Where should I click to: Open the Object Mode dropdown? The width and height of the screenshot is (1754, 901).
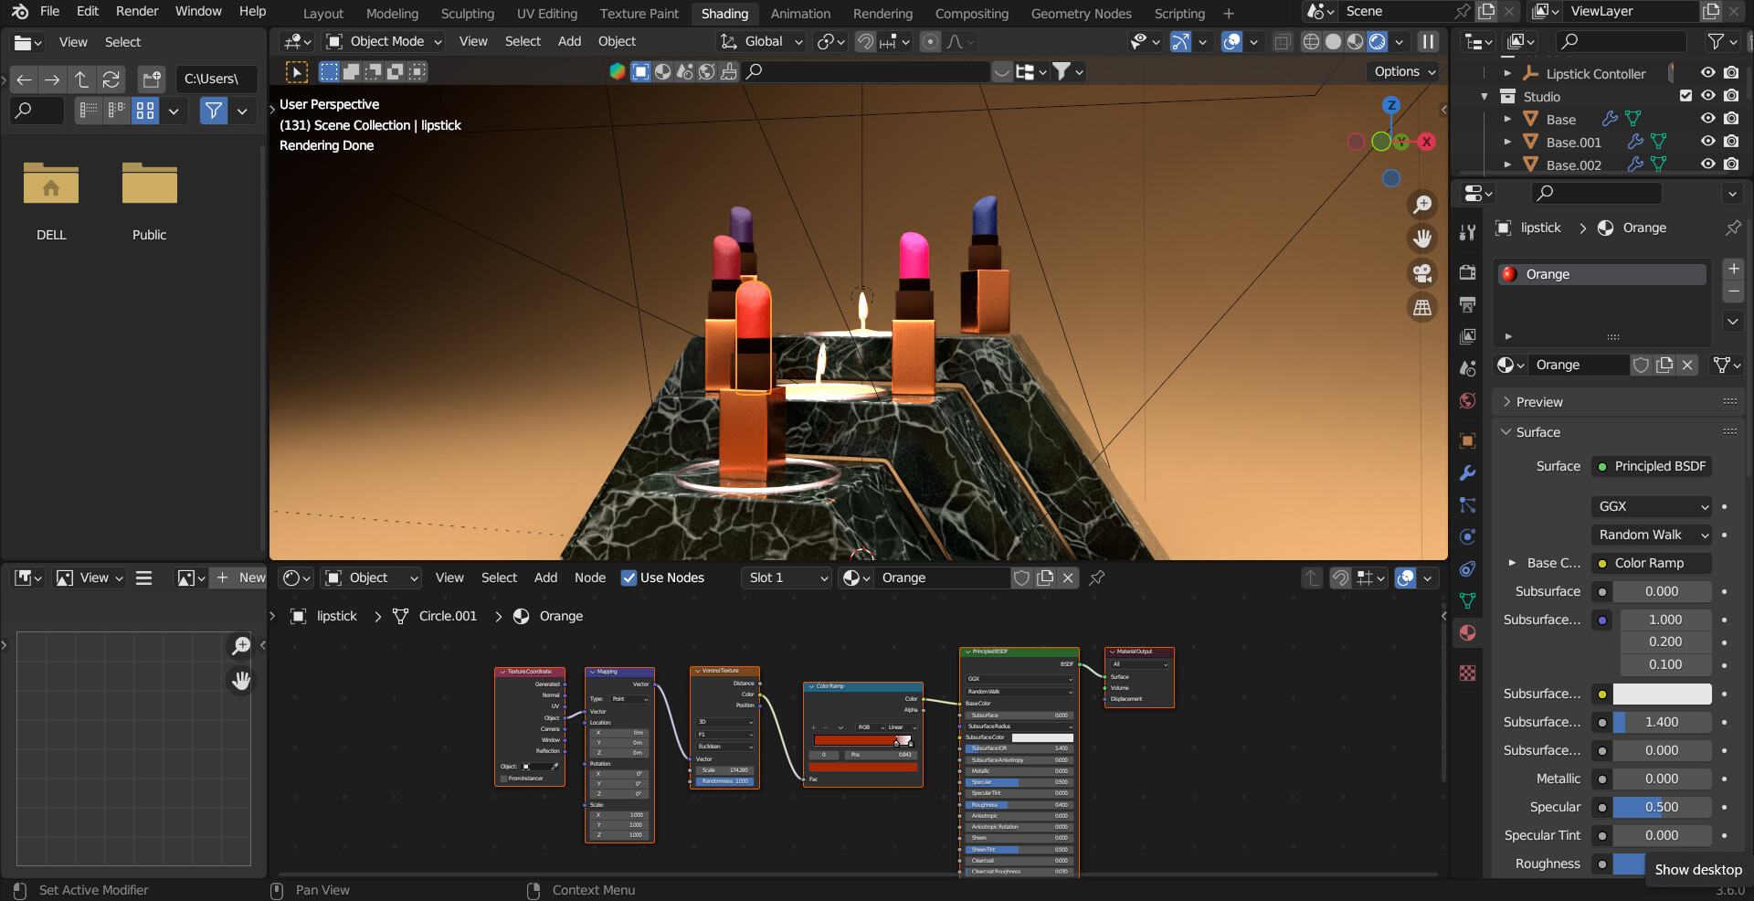[385, 41]
